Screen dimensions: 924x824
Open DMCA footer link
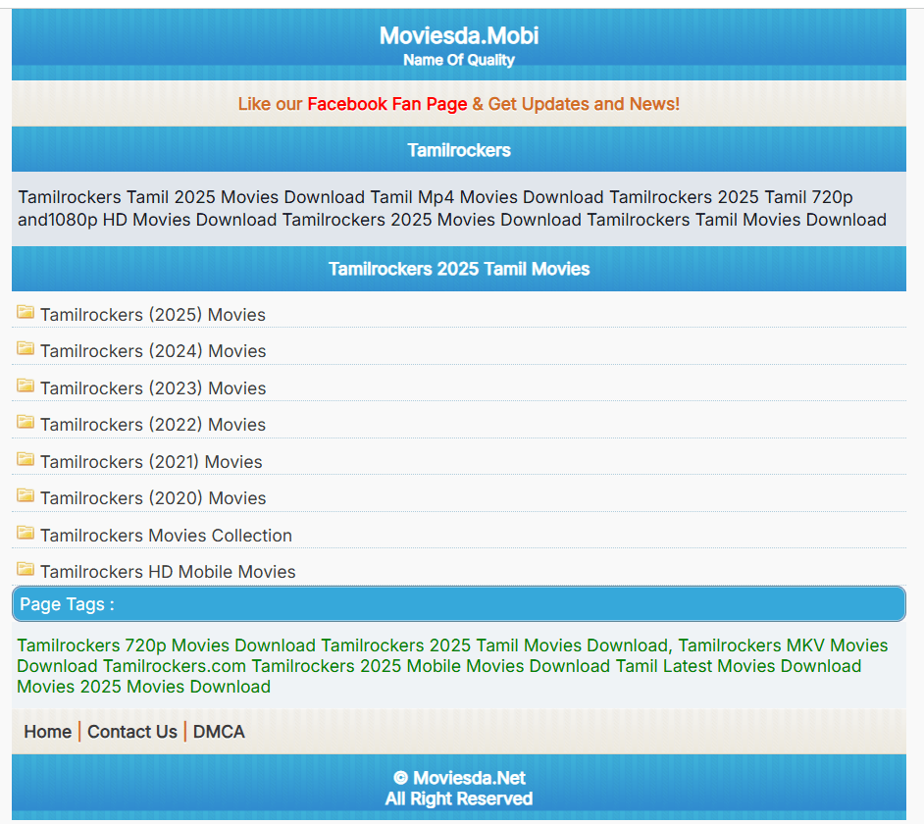coord(219,732)
